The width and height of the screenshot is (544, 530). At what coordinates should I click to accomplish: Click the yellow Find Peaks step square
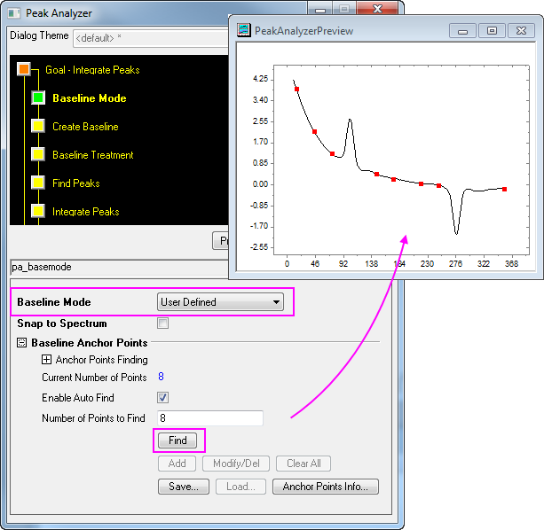38,183
